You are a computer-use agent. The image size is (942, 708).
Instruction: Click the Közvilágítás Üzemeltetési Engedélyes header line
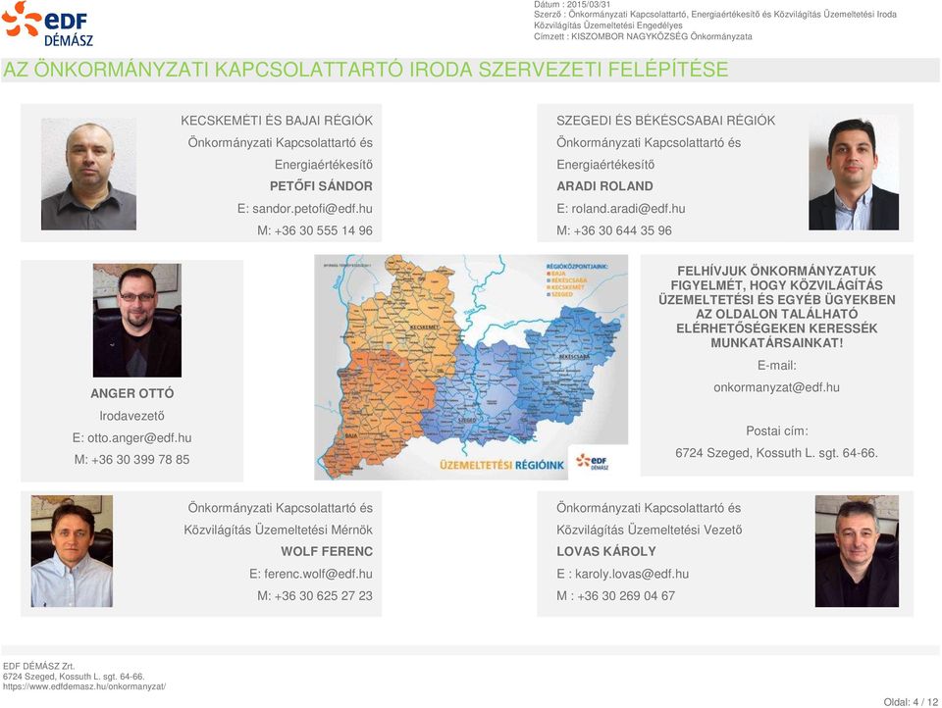coord(608,25)
